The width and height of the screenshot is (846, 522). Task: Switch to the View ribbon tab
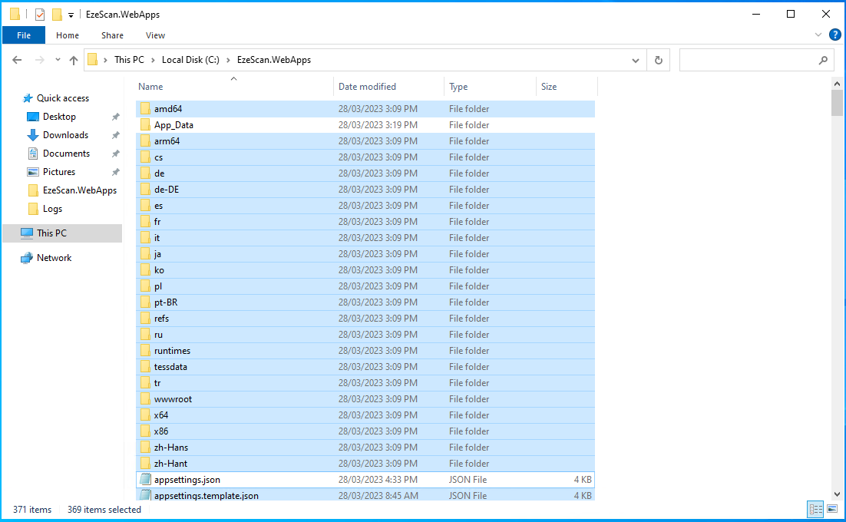[x=155, y=35]
